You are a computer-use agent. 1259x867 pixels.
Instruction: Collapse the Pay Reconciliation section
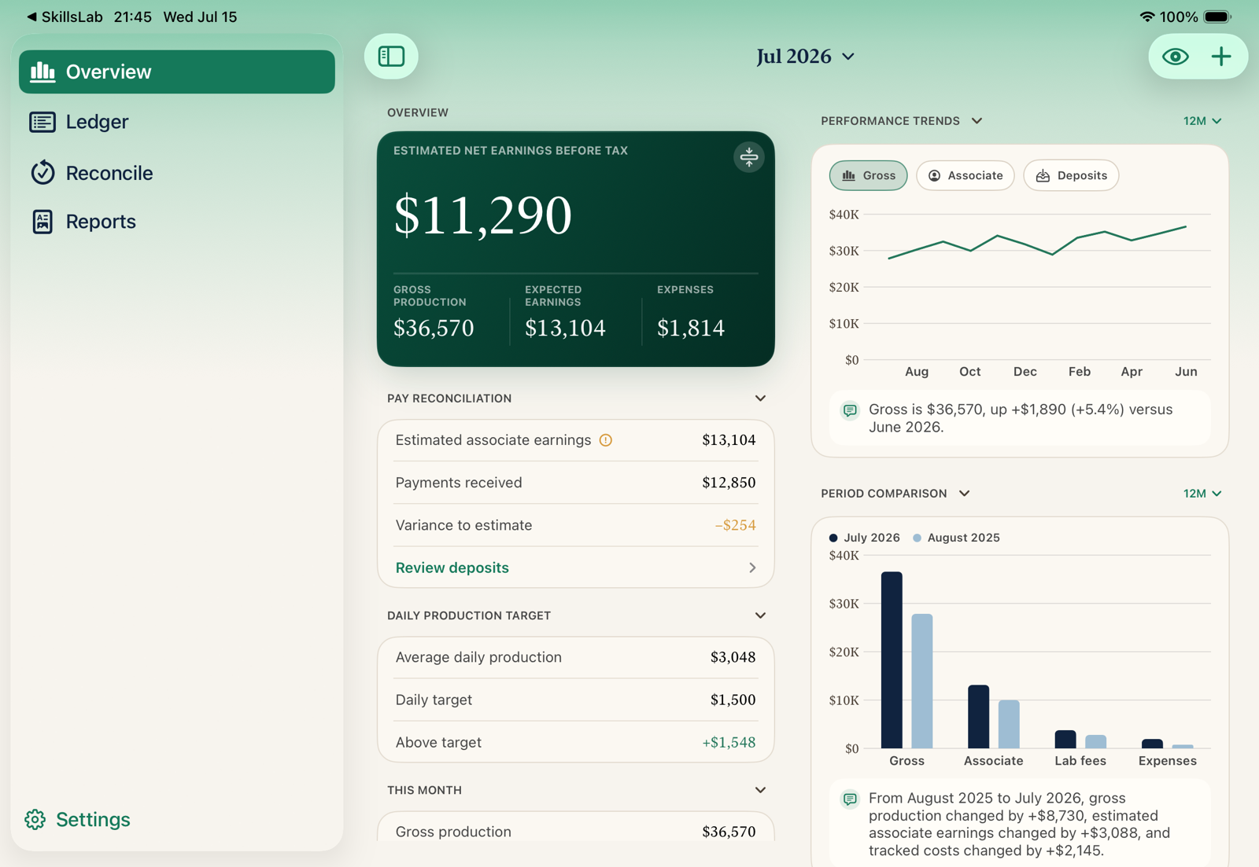760,399
